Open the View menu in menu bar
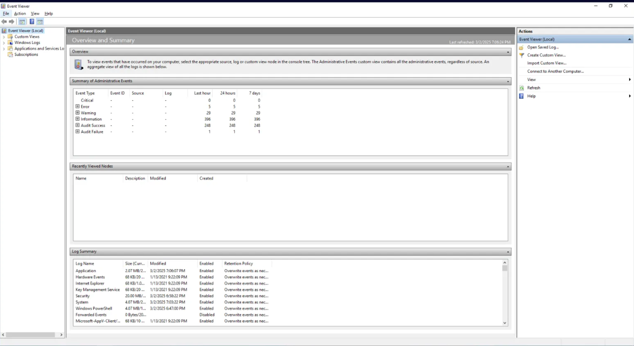634x346 pixels. coord(35,14)
